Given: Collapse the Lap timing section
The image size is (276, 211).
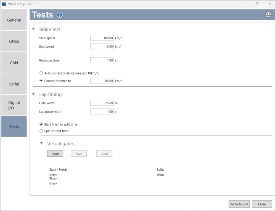Looking at the screenshot, I should pos(33,94).
